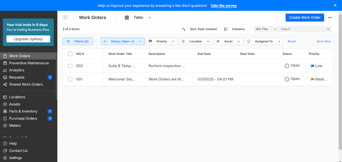
Task: Open Parts & Inventory in sidebar
Action: coord(23,111)
